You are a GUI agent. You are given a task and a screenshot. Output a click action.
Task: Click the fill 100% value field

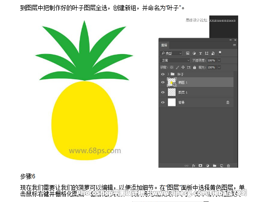212,67
